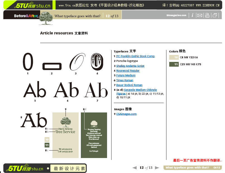Click 'Typefaces 文字' heading
This screenshot has height=173, width=225.
point(125,51)
